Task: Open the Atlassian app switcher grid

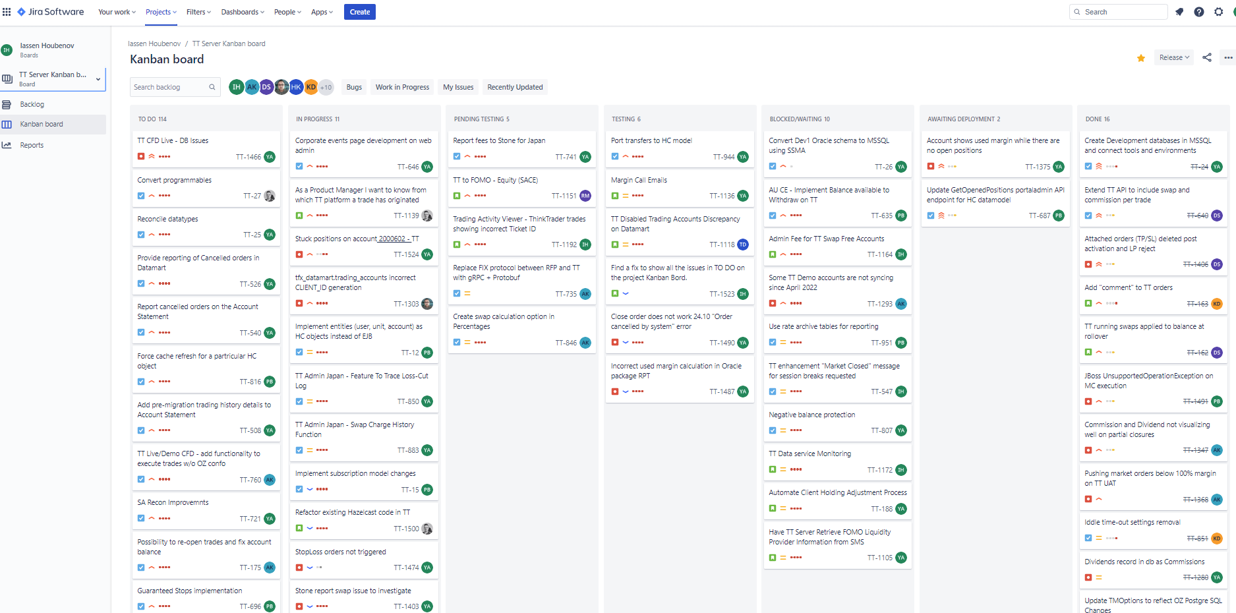Action: 7,11
